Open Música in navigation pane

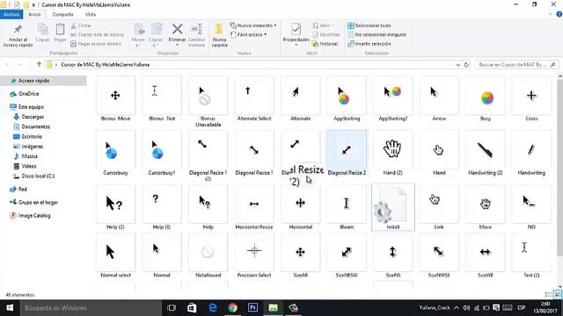26,156
